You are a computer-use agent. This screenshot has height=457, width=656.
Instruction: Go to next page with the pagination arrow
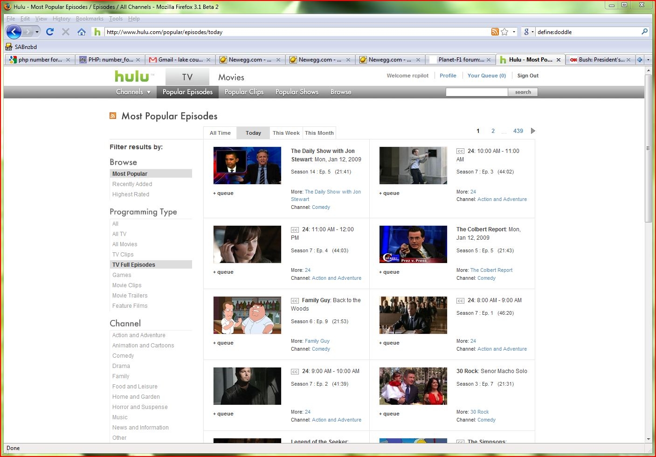[533, 131]
